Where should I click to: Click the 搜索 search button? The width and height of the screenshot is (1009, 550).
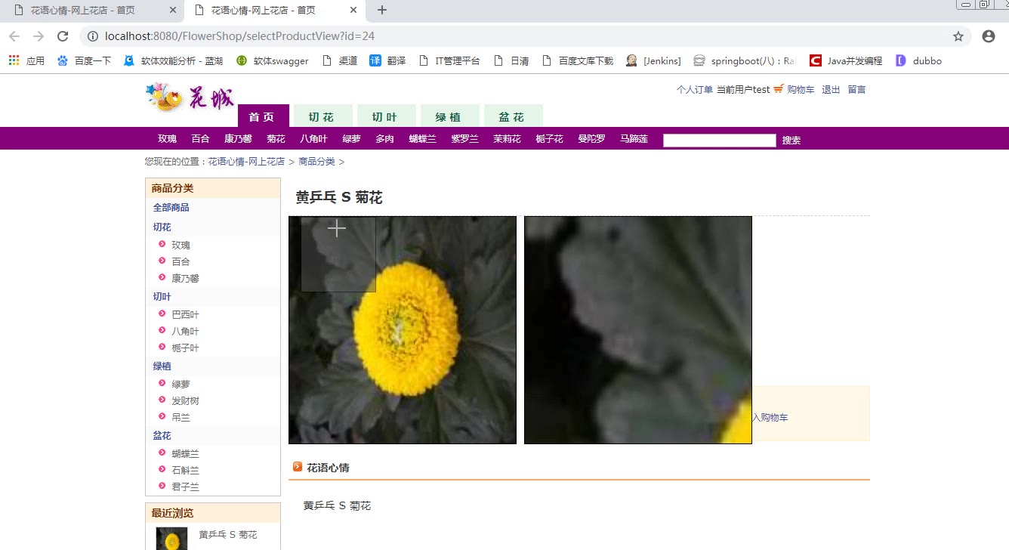coord(791,141)
